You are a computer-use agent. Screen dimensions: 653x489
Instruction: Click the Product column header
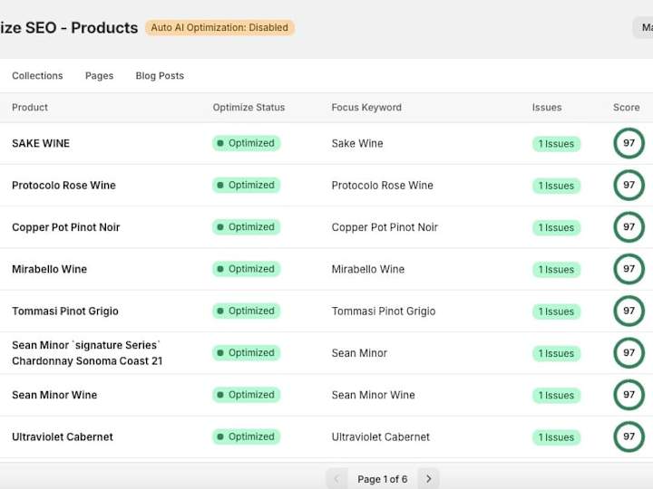pos(30,107)
